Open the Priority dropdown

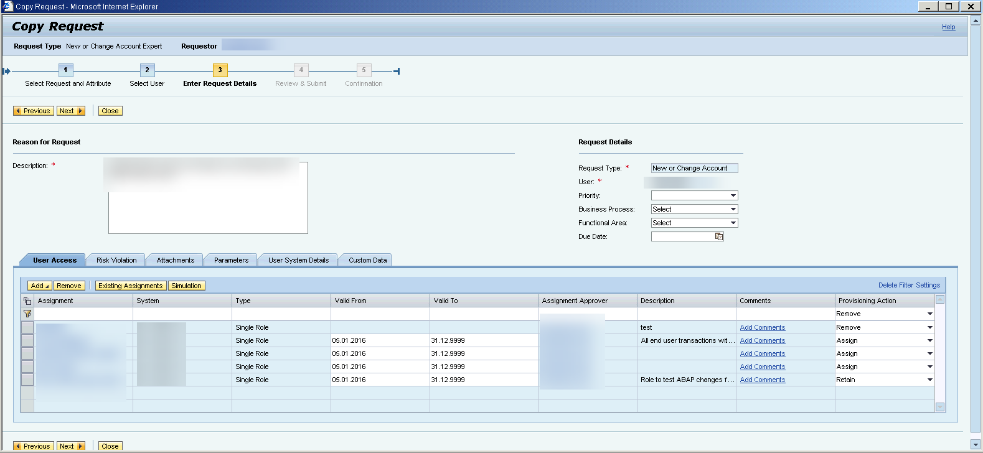tap(733, 195)
